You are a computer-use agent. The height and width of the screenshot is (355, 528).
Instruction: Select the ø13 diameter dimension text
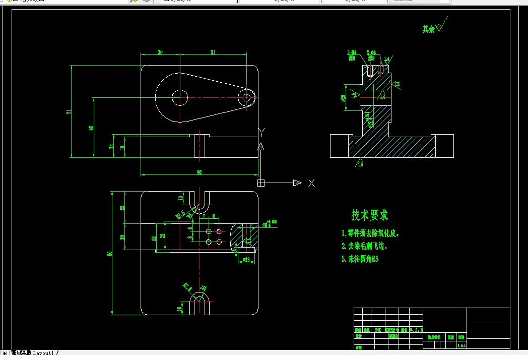[246, 260]
